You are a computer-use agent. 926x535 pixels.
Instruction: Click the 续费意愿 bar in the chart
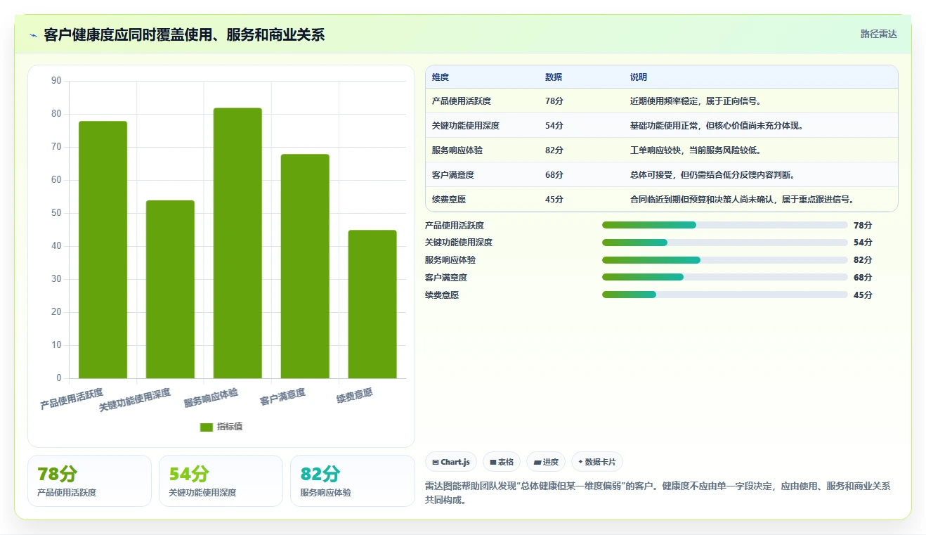pos(372,304)
